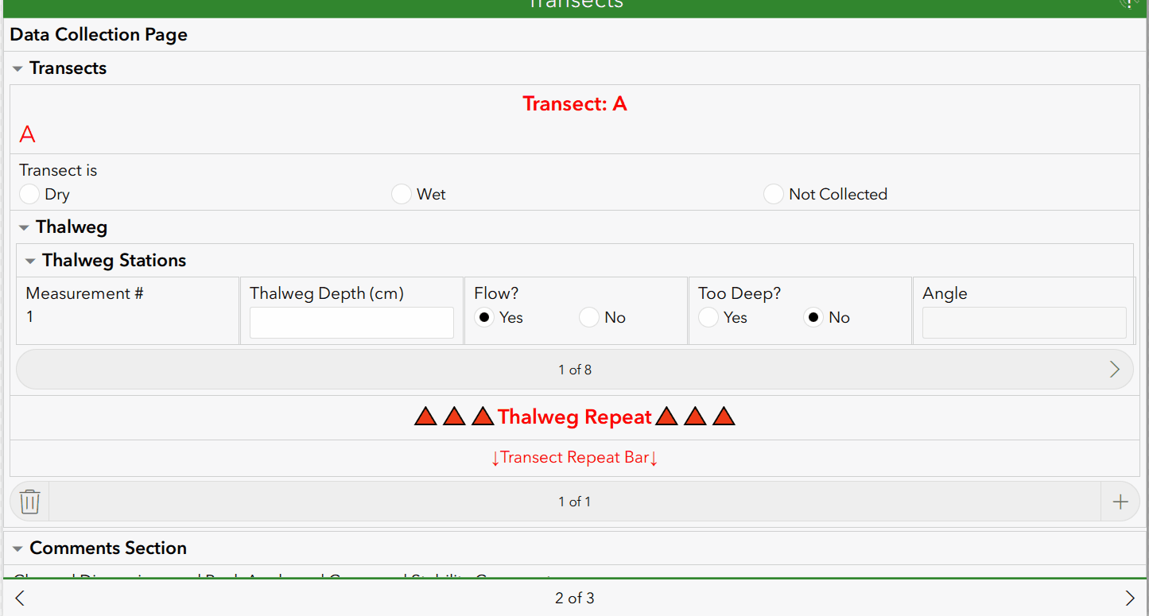Mark the transect as Dry
1149x616 pixels.
click(x=29, y=193)
